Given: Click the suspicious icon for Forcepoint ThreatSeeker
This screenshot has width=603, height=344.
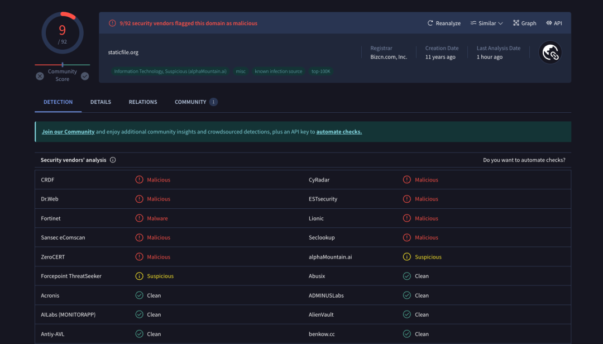Looking at the screenshot, I should 139,276.
